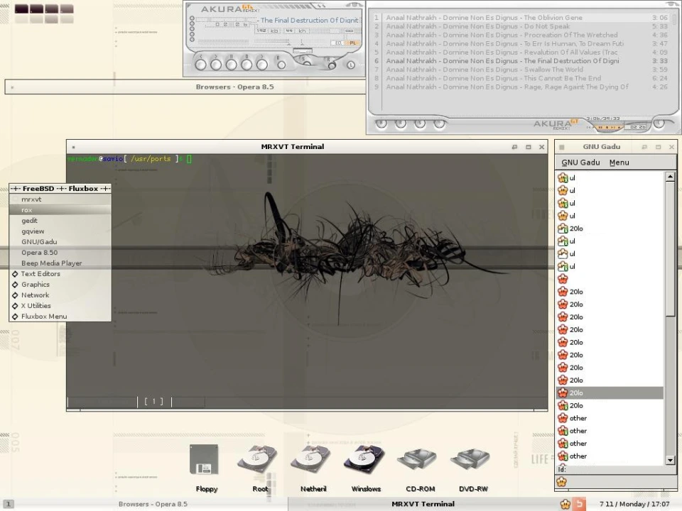682x511 pixels.
Task: Toggle the PL playlist button in player
Action: pyautogui.click(x=353, y=43)
